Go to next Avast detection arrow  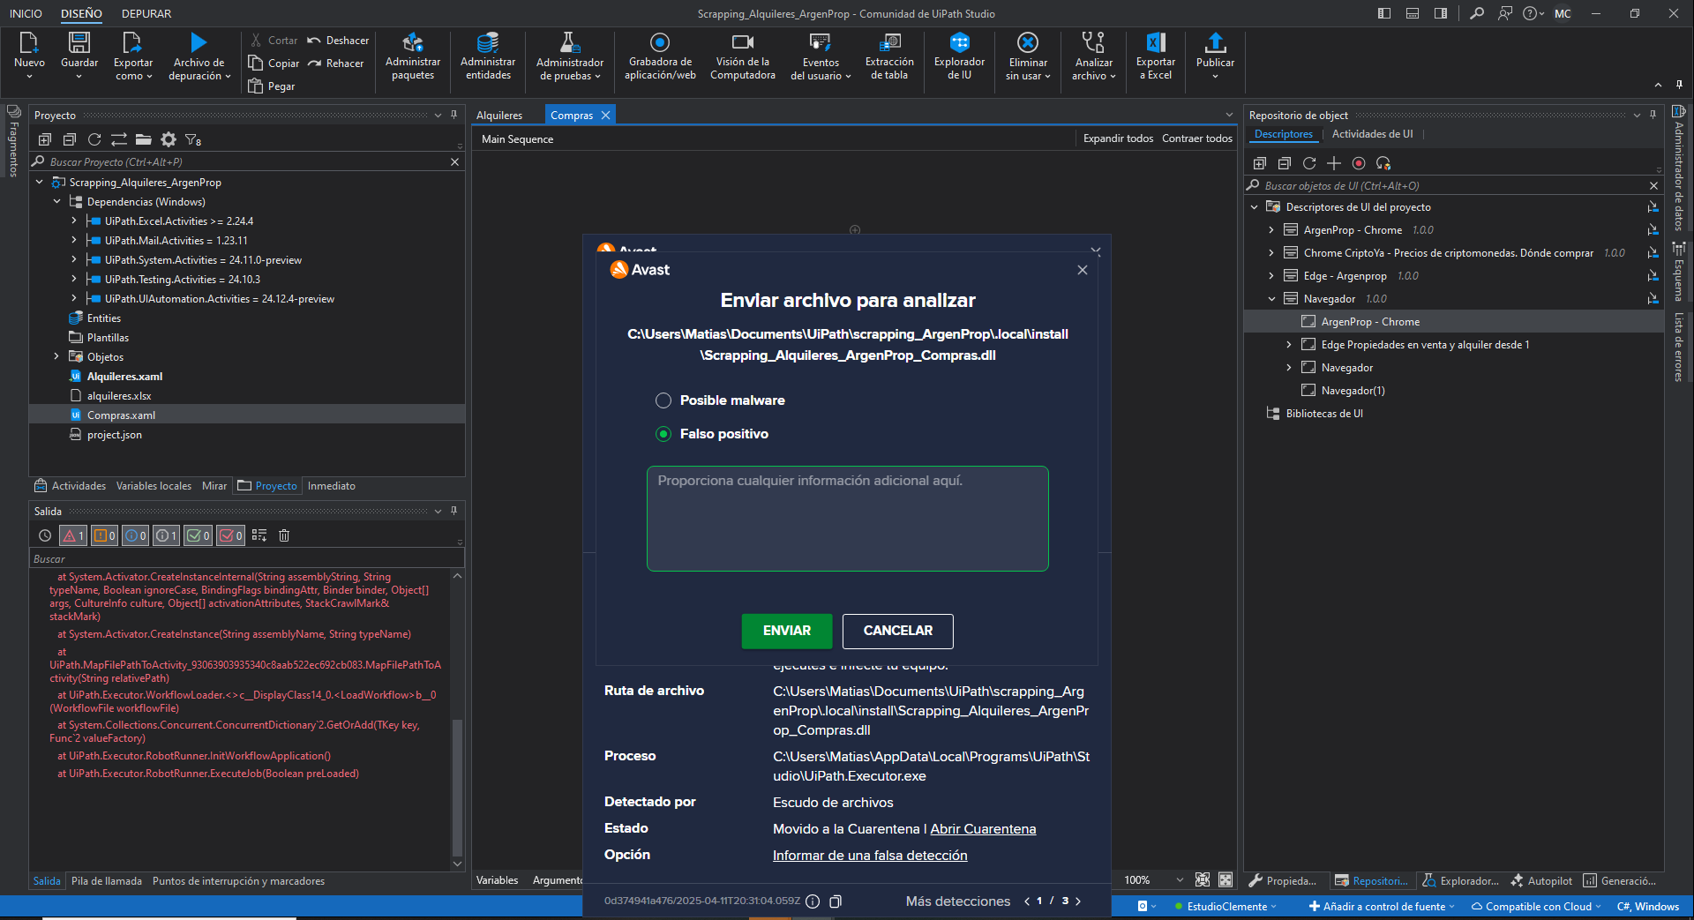(1078, 901)
